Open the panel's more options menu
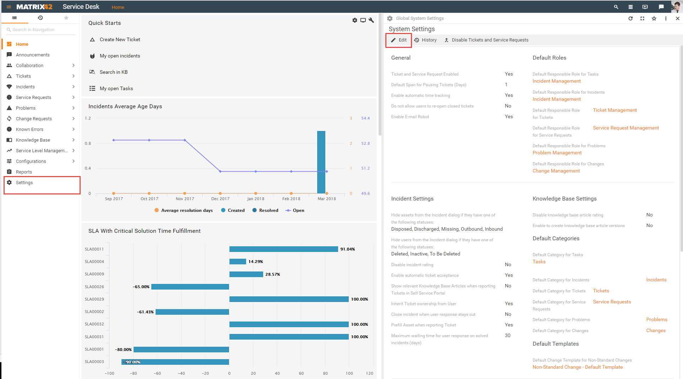Screen dimensions: 683x379 click(x=666, y=18)
